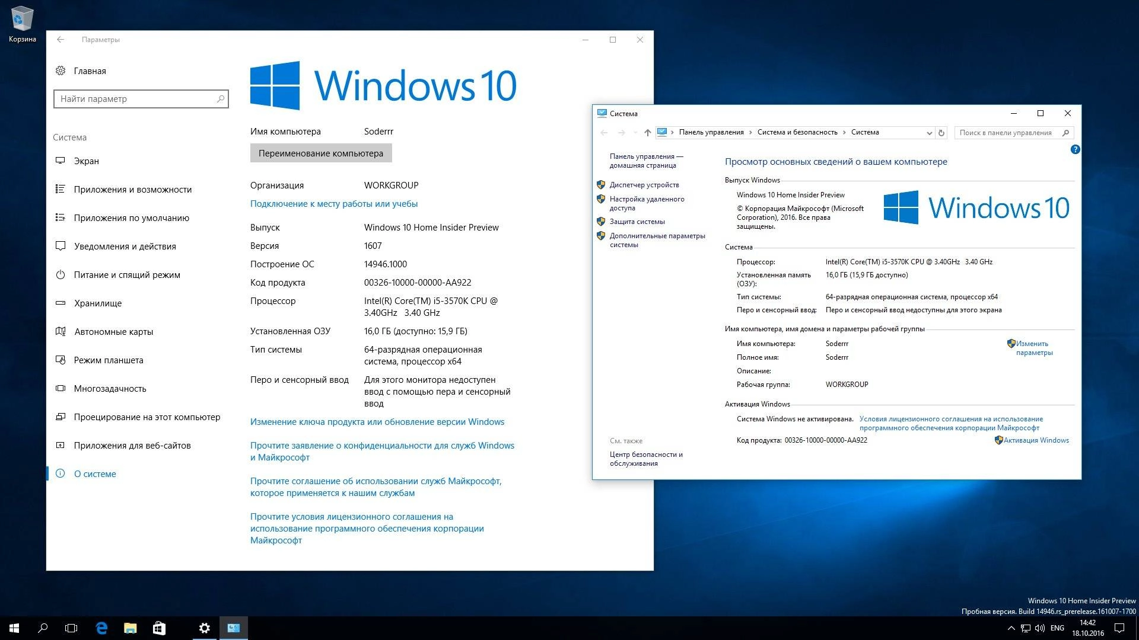
Task: Switch to Система window taskbar icon
Action: (234, 628)
